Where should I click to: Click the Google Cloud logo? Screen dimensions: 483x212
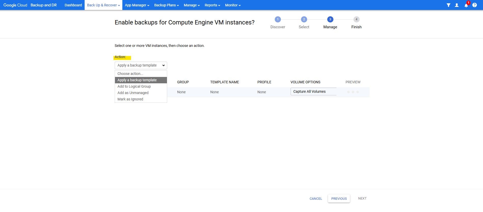pyautogui.click(x=15, y=5)
